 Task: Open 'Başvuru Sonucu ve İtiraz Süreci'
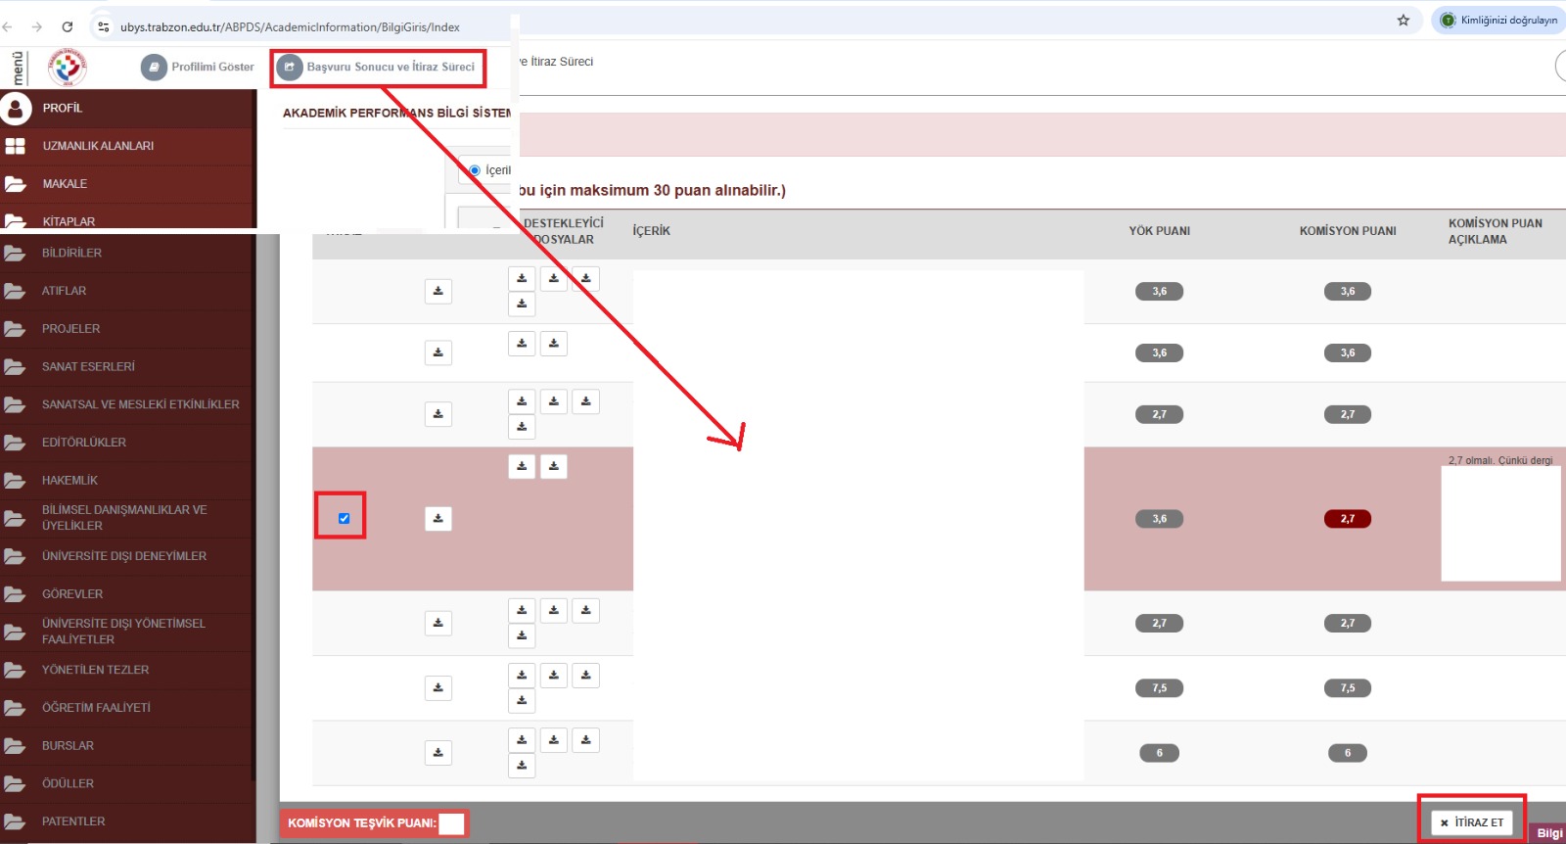[378, 67]
